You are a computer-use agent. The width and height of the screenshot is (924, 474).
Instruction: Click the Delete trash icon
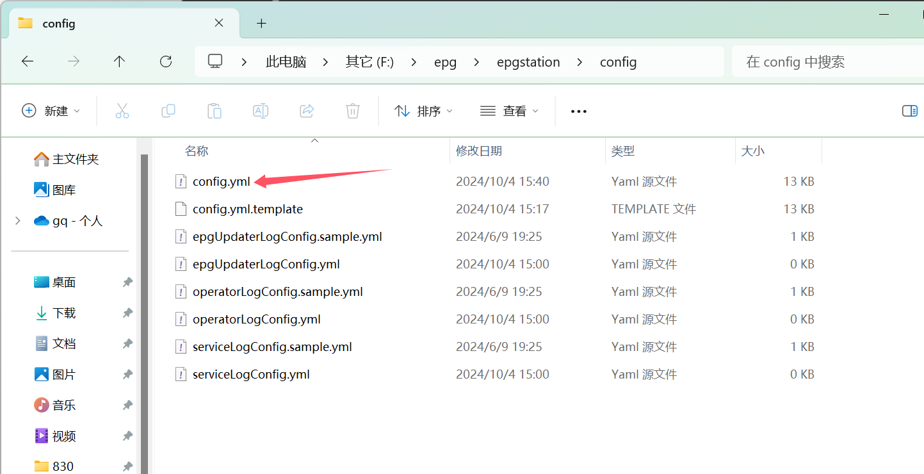353,111
